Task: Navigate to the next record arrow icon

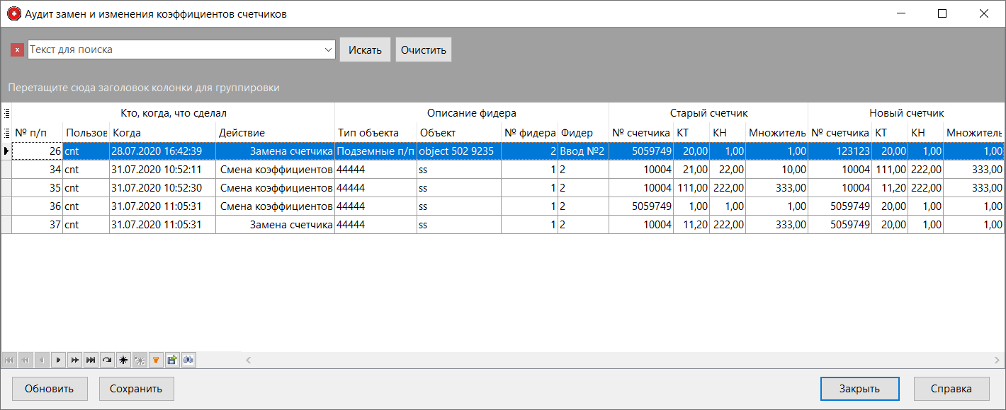Action: click(x=58, y=360)
